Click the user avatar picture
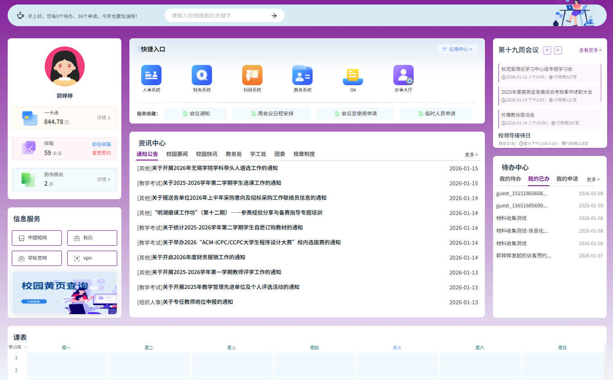 click(x=65, y=66)
